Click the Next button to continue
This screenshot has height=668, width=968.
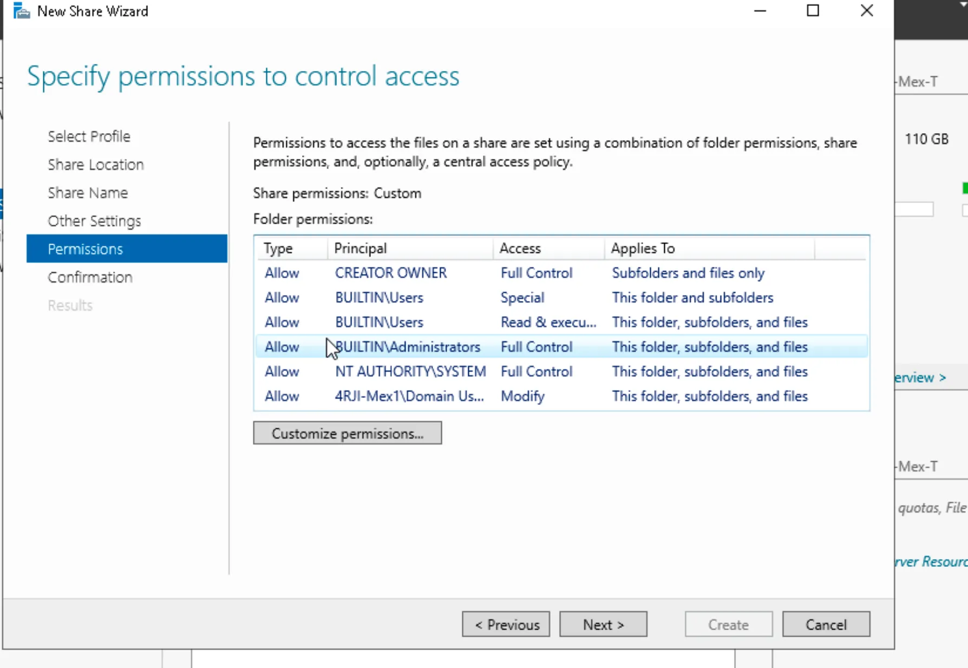tap(603, 624)
